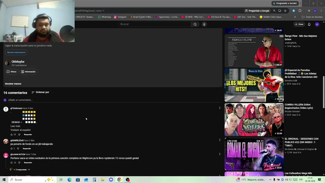Open options menu for @Totolocazo comment

point(220,108)
